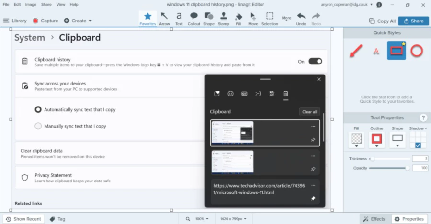Open the Shape type dropdown
431x224 pixels.
pyautogui.click(x=397, y=140)
